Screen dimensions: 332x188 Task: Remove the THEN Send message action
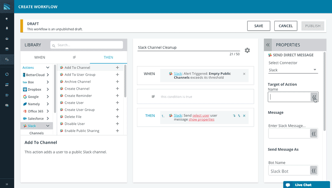click(244, 116)
